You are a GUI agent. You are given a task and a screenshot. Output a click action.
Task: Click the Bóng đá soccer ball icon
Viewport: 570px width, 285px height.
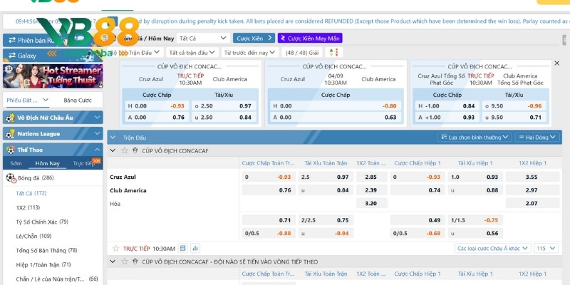tap(10, 177)
